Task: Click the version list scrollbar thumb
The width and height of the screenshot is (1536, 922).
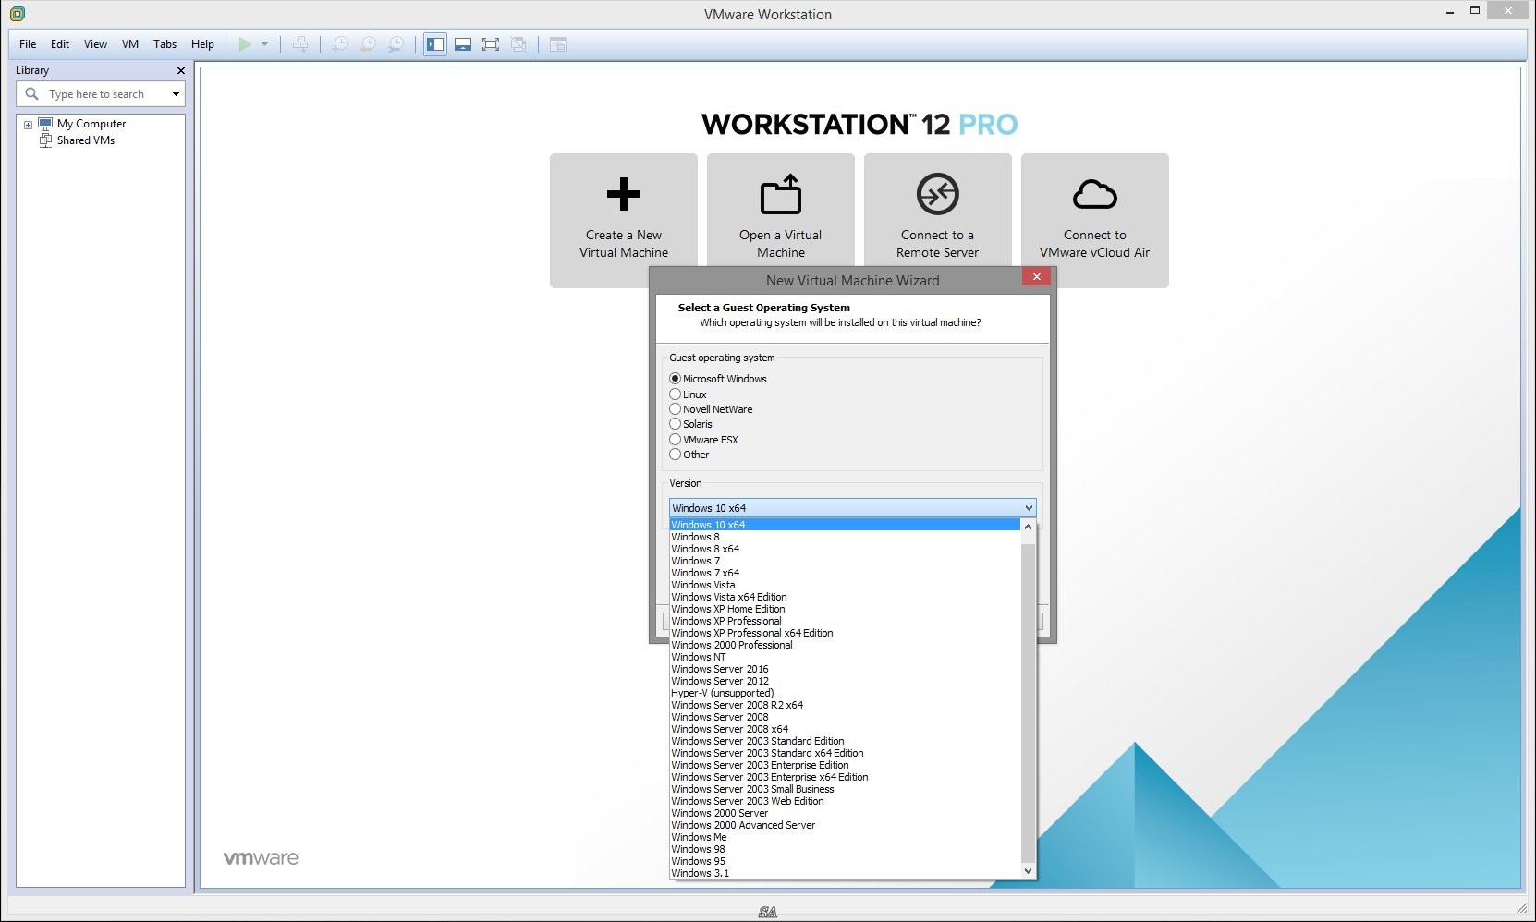Action: 1028,702
